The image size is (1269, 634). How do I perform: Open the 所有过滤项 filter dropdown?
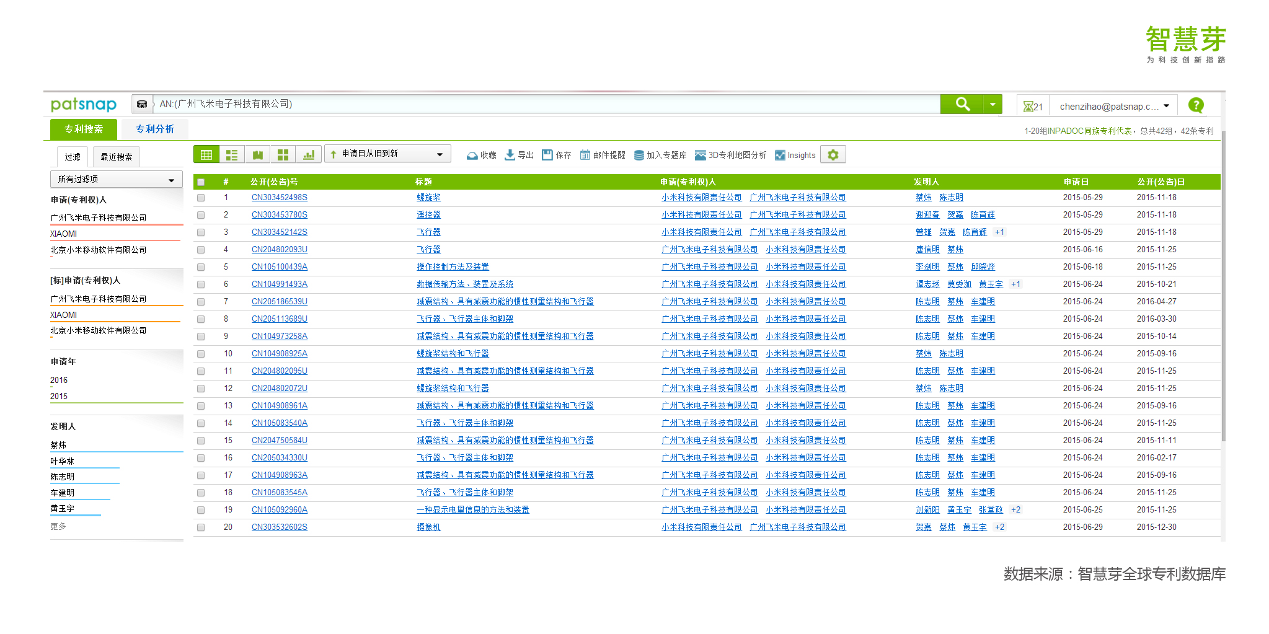coord(117,179)
